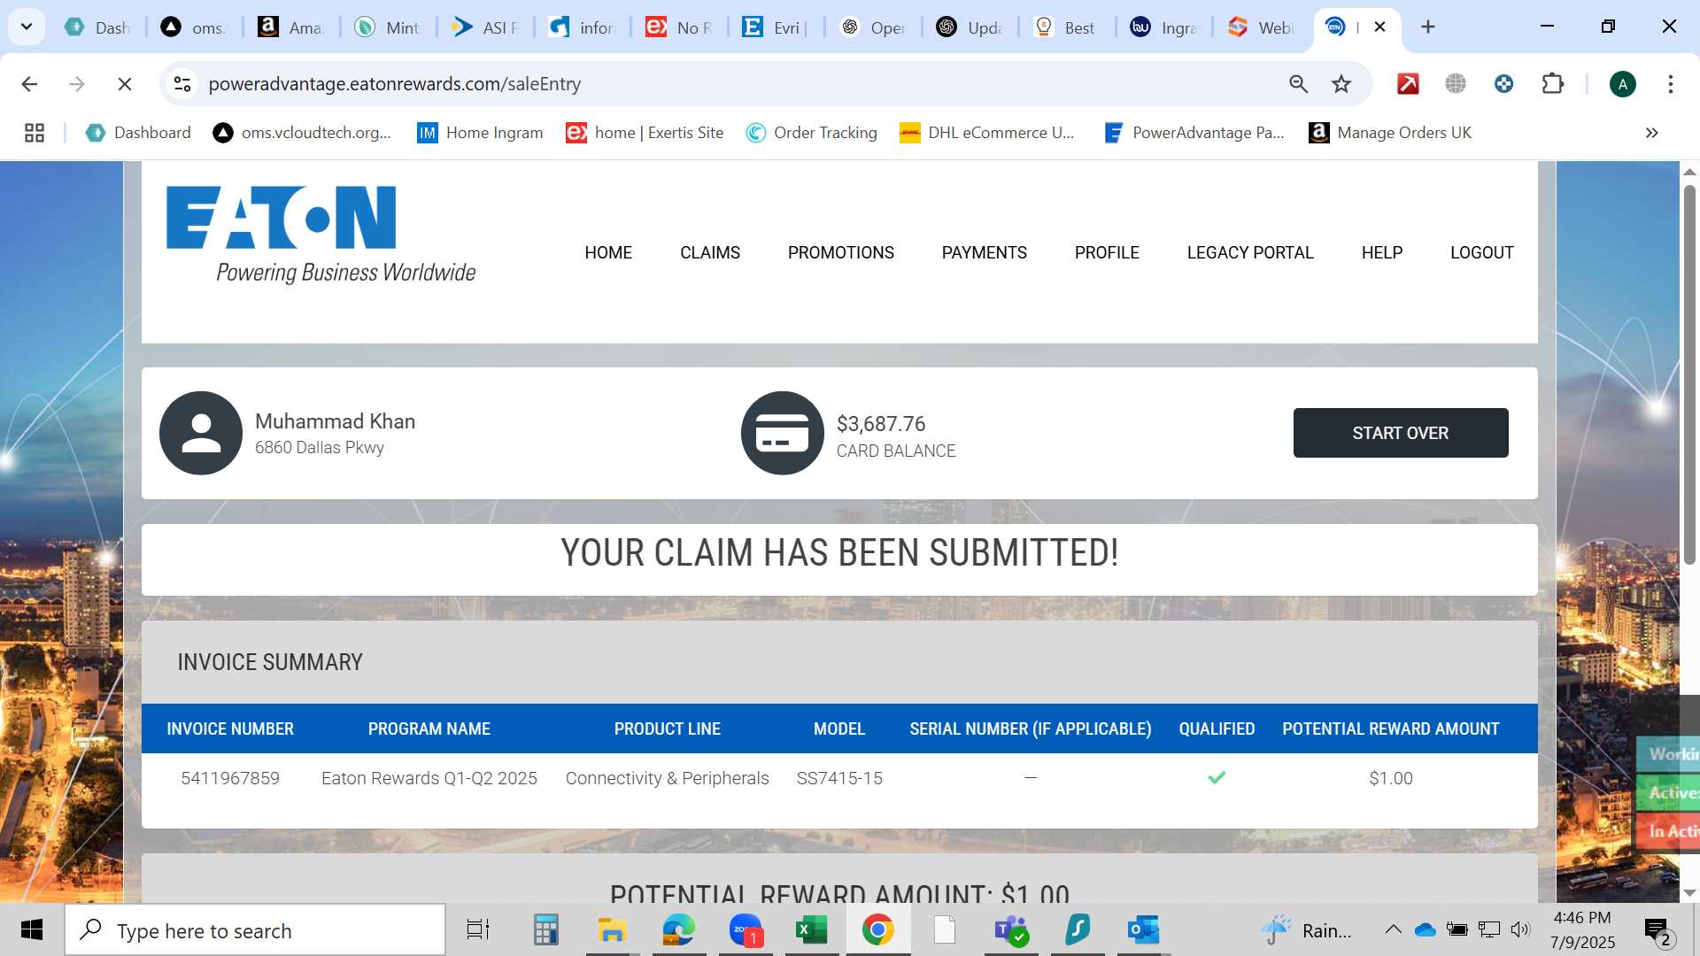1700x956 pixels.
Task: Open Microsoft Edge from the taskbar
Action: click(678, 930)
